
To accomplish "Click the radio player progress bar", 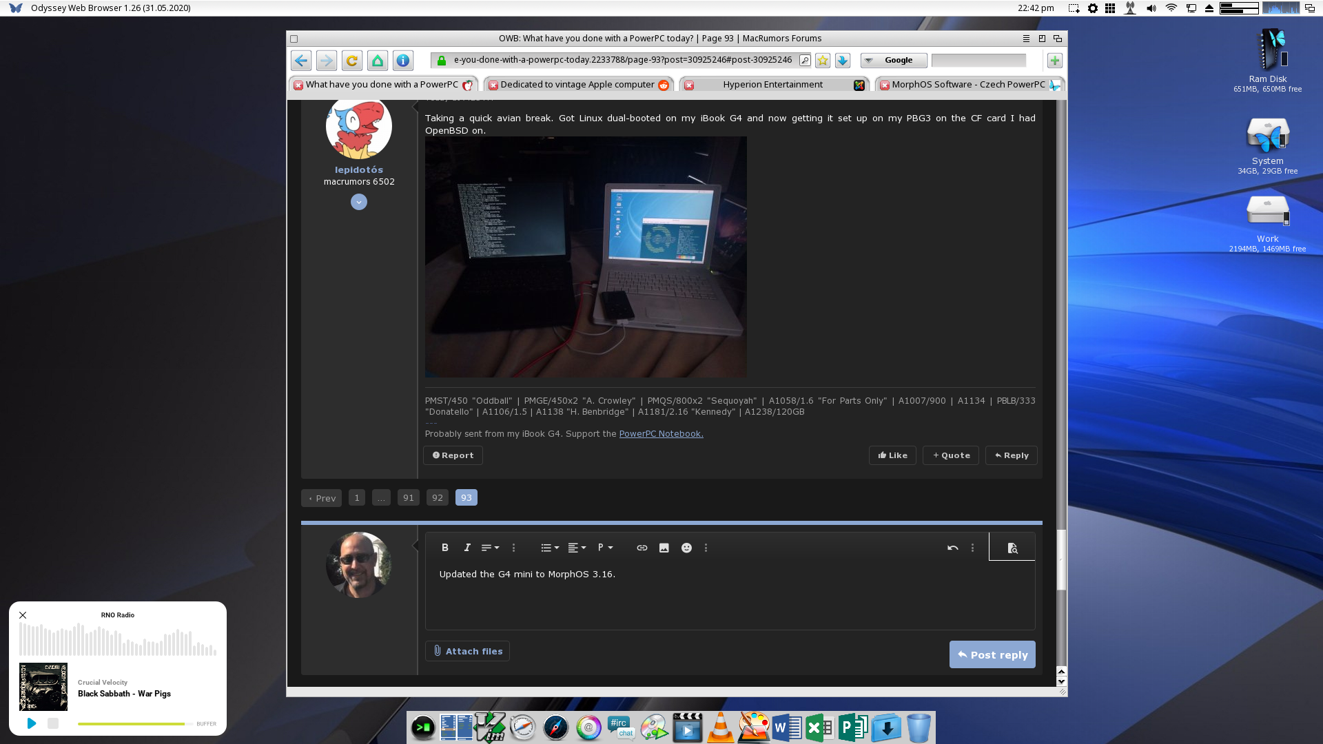I will click(135, 724).
